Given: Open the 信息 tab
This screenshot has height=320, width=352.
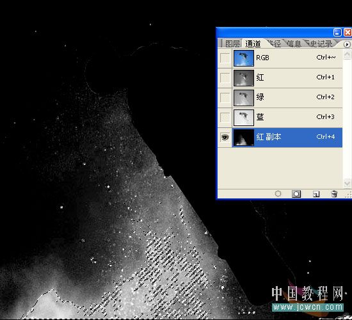Looking at the screenshot, I should coord(294,44).
